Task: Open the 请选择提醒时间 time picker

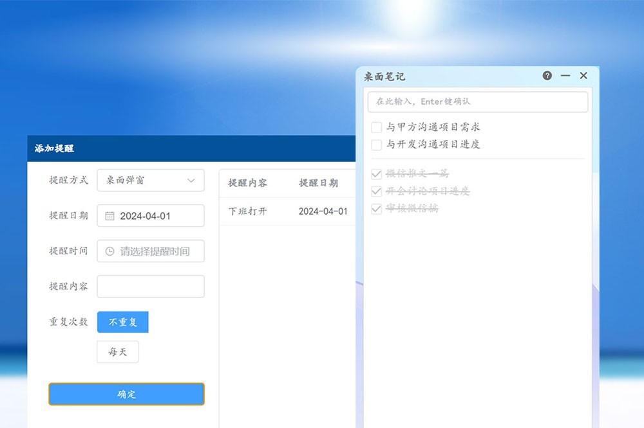Action: [x=155, y=251]
